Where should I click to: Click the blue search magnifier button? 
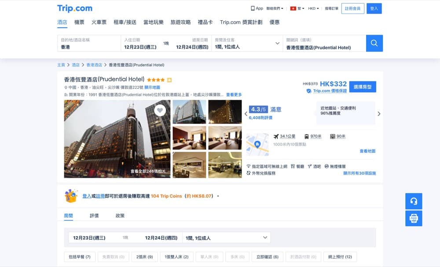tap(374, 43)
